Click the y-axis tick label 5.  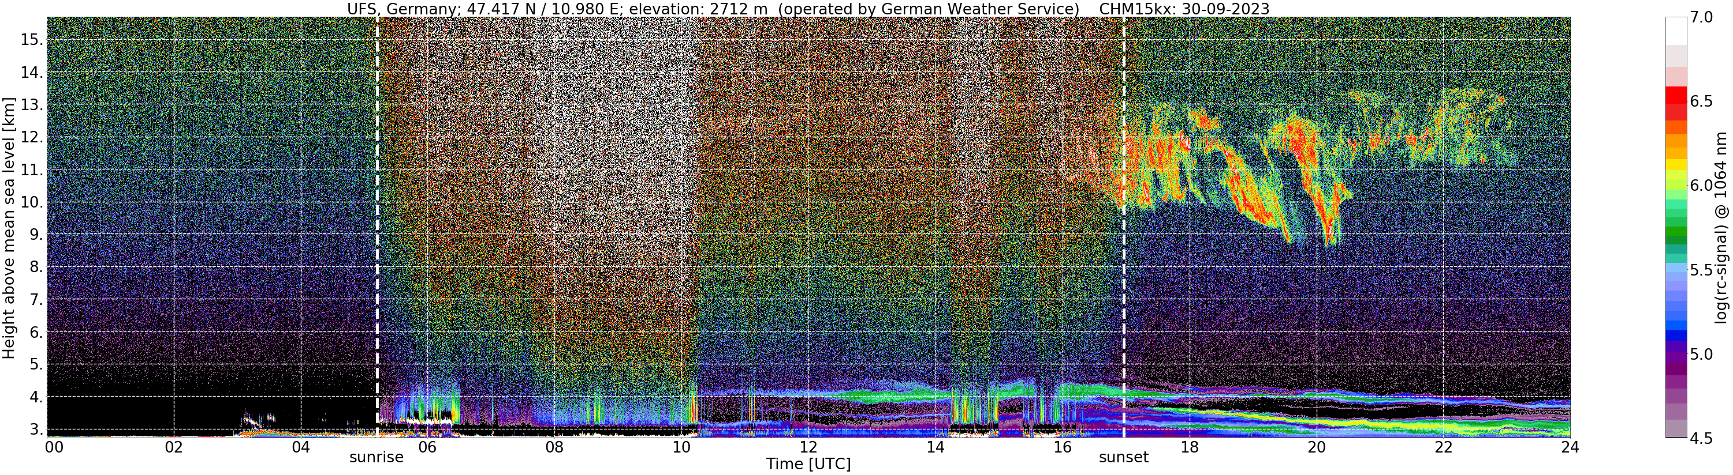point(36,365)
